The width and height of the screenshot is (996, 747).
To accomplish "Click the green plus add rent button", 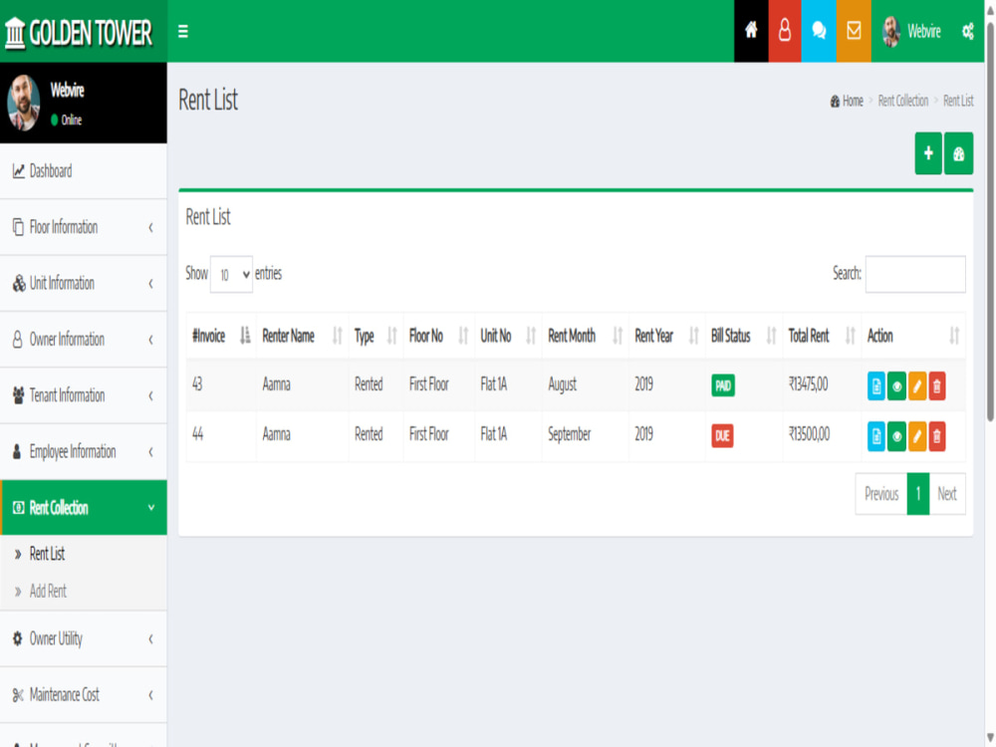I will coord(928,153).
